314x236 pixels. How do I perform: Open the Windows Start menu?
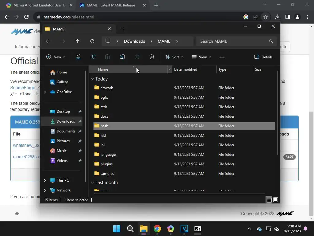pos(117,229)
